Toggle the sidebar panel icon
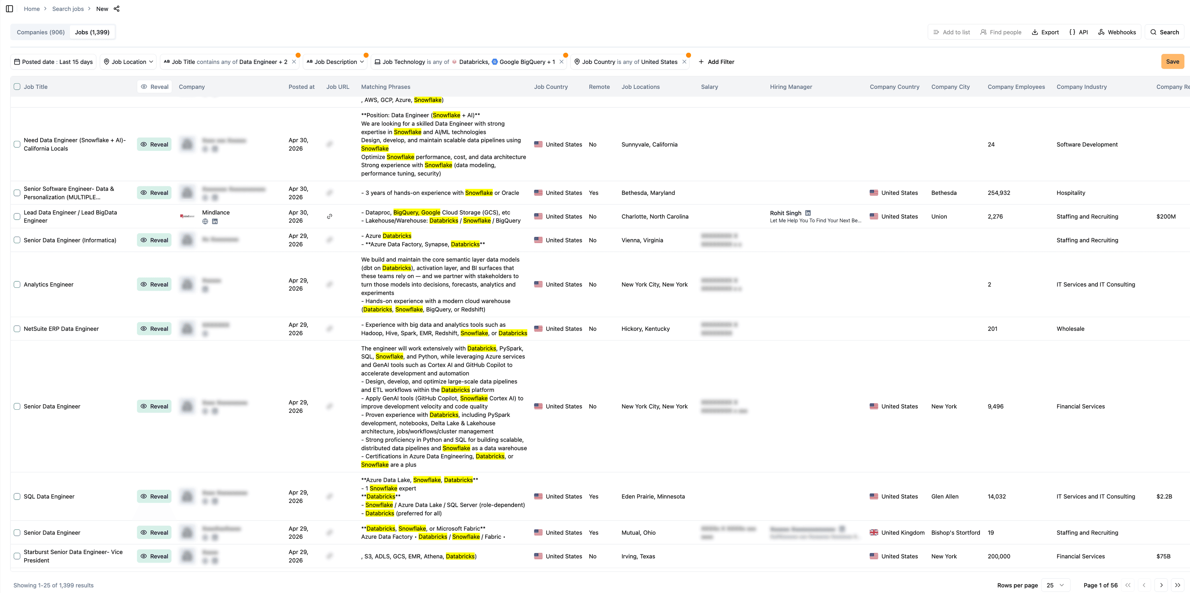Viewport: 1190px width, 593px height. tap(9, 9)
